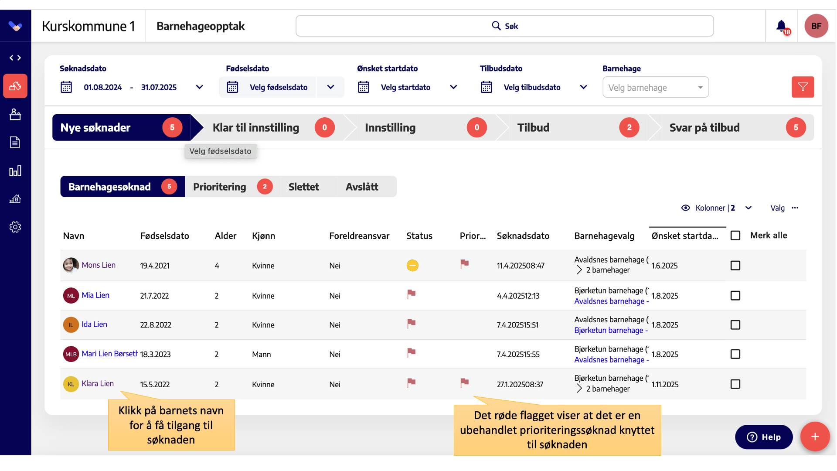This screenshot has width=837, height=471.
Task: Select checkbox for Mia Lien row
Action: click(x=735, y=296)
